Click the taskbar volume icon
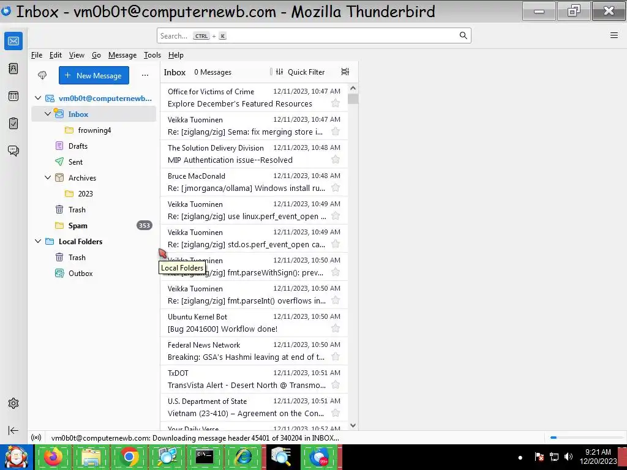627x470 pixels. click(568, 457)
